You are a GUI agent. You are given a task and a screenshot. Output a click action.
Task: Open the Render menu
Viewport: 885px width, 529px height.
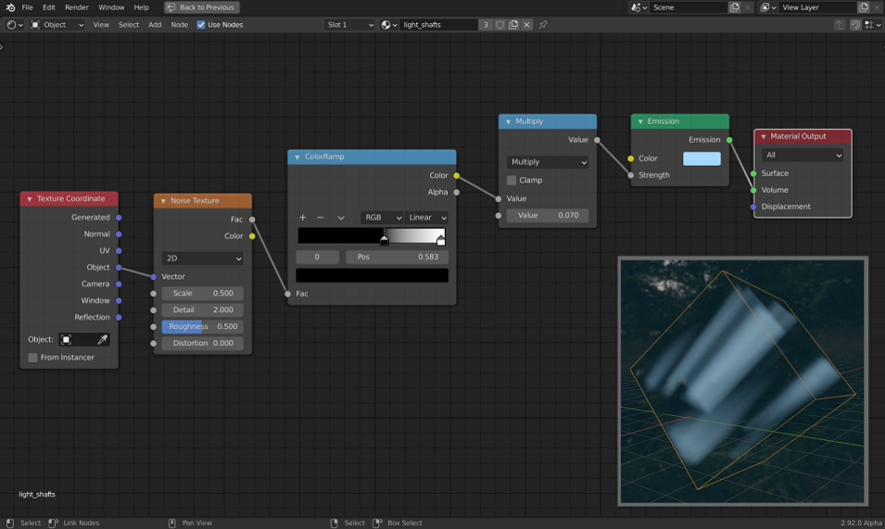tap(77, 7)
